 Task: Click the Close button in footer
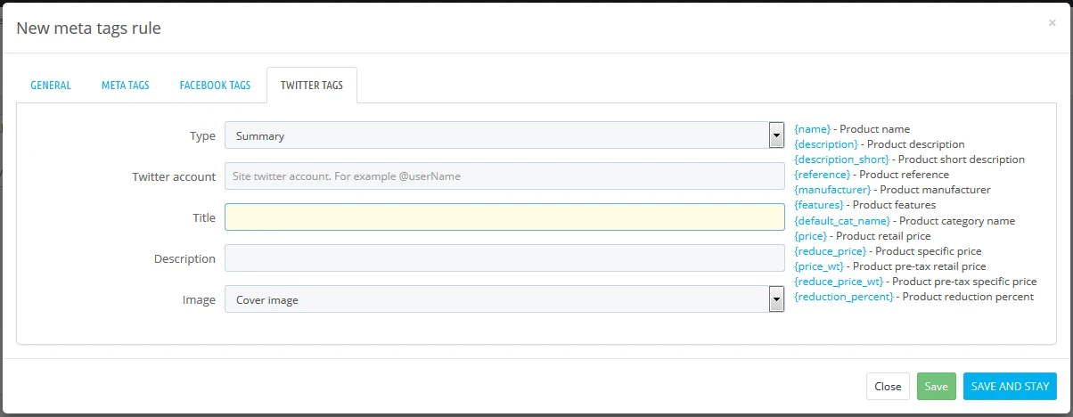click(888, 387)
